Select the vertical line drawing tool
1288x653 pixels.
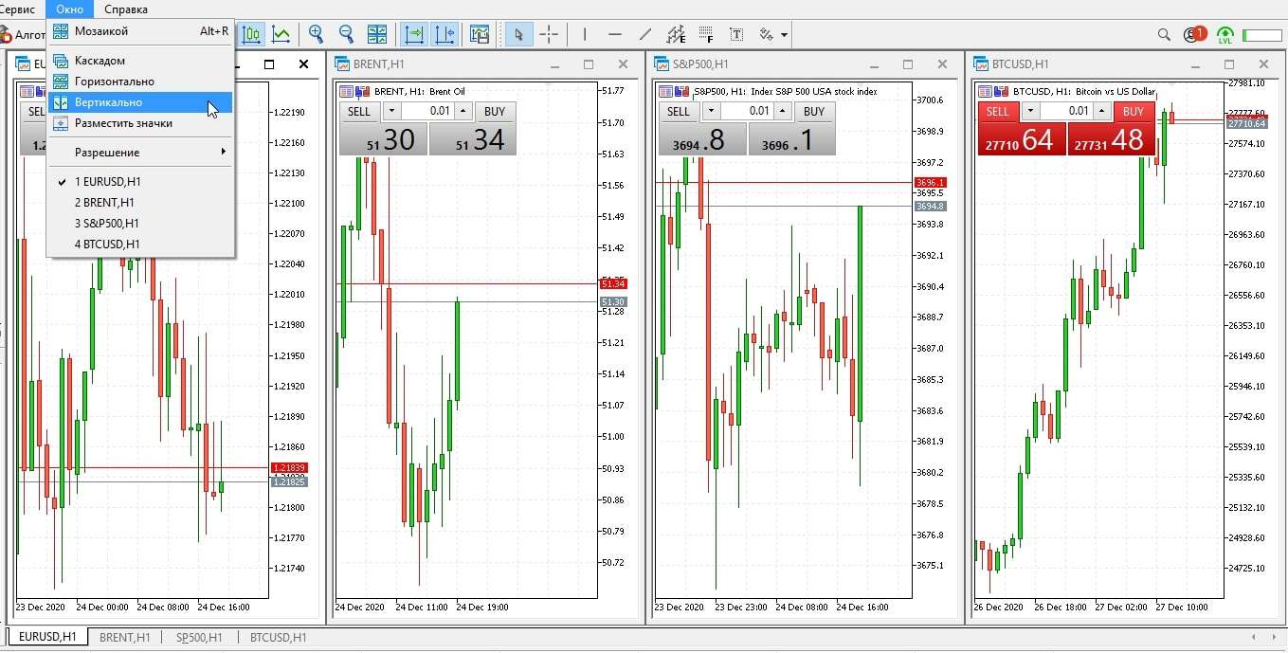585,35
